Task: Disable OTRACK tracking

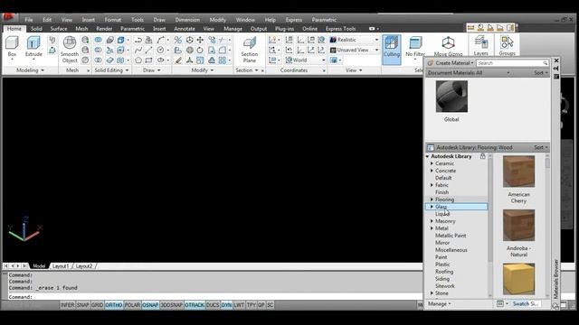Action: (x=195, y=305)
